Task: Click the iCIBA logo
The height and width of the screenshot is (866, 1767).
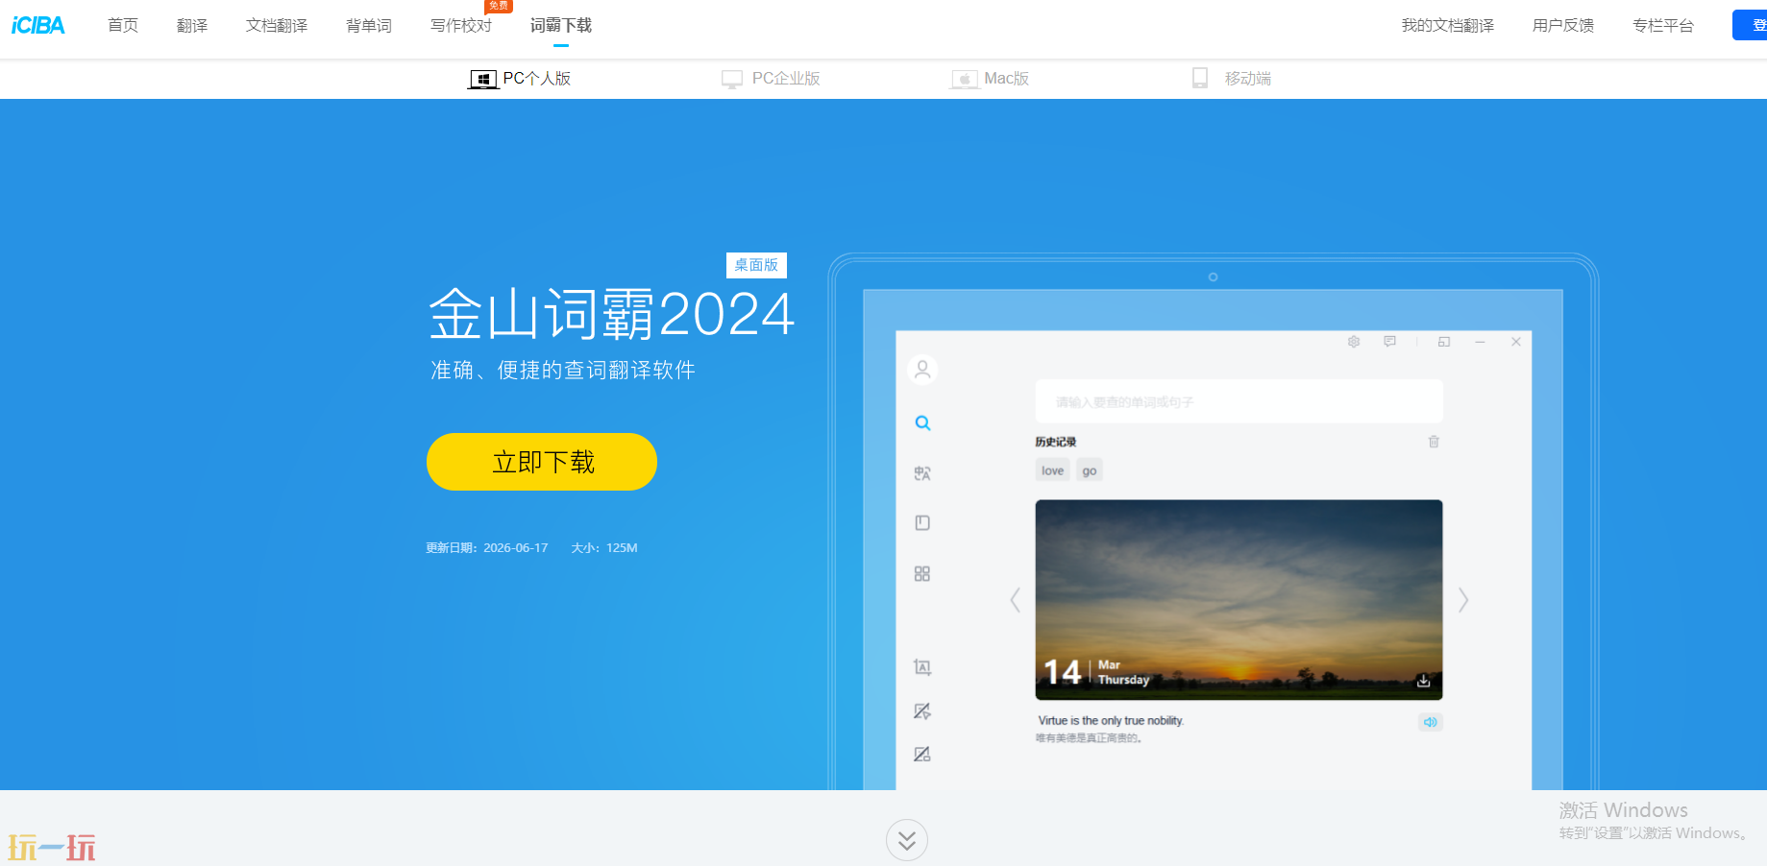Action: 37,26
